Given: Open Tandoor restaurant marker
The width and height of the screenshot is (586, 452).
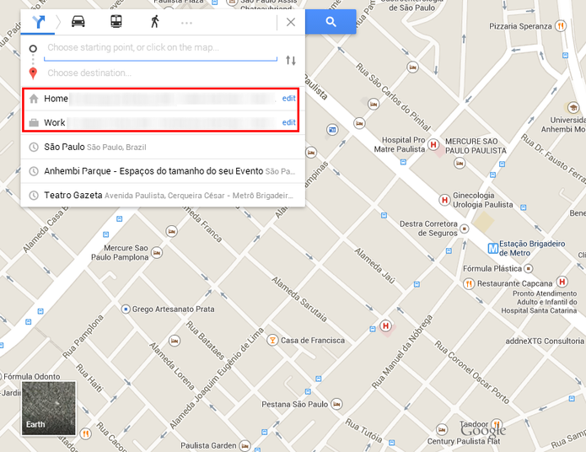Looking at the screenshot, I should coord(497,424).
